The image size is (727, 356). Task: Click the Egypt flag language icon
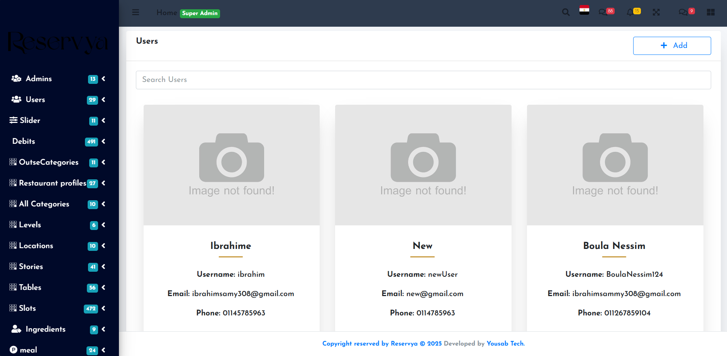click(584, 10)
